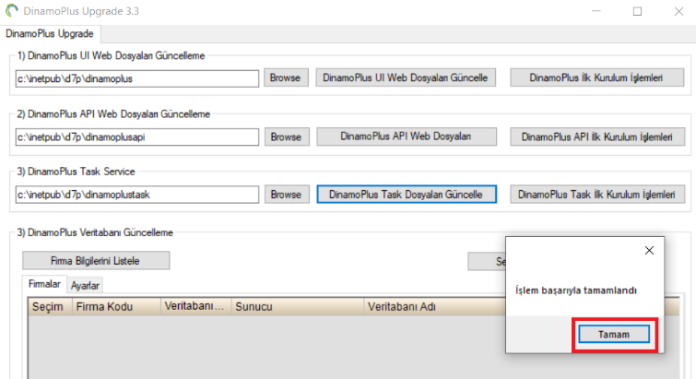
Task: Click DinamoPlus Task Dosyaları Güncelle button
Action: pyautogui.click(x=407, y=195)
